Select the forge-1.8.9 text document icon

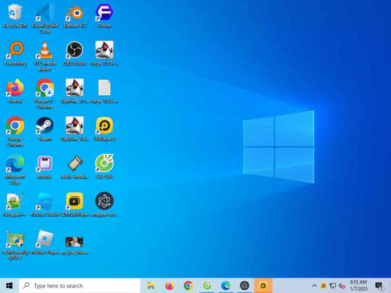(104, 91)
